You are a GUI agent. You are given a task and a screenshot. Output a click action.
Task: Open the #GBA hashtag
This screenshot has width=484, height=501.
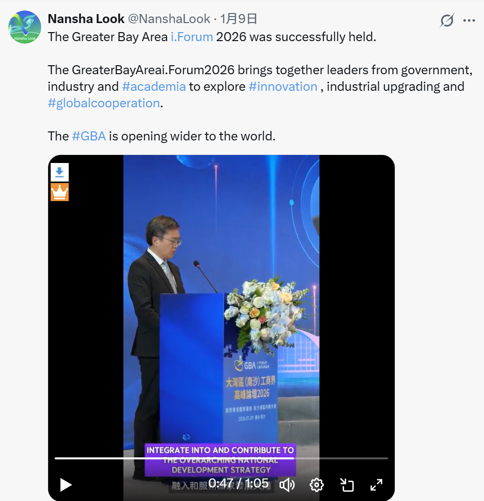click(89, 136)
